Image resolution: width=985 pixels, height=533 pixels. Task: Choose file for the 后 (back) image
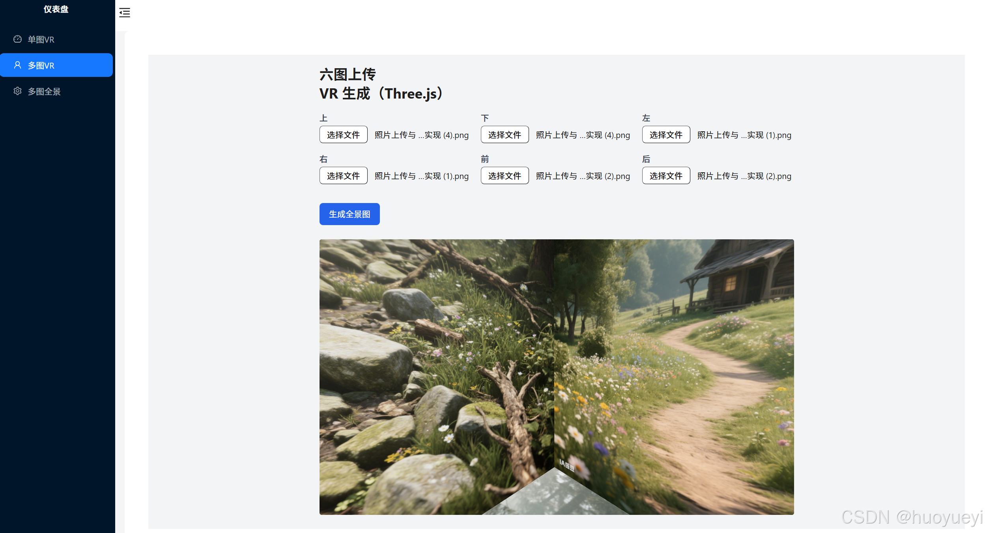click(x=666, y=176)
